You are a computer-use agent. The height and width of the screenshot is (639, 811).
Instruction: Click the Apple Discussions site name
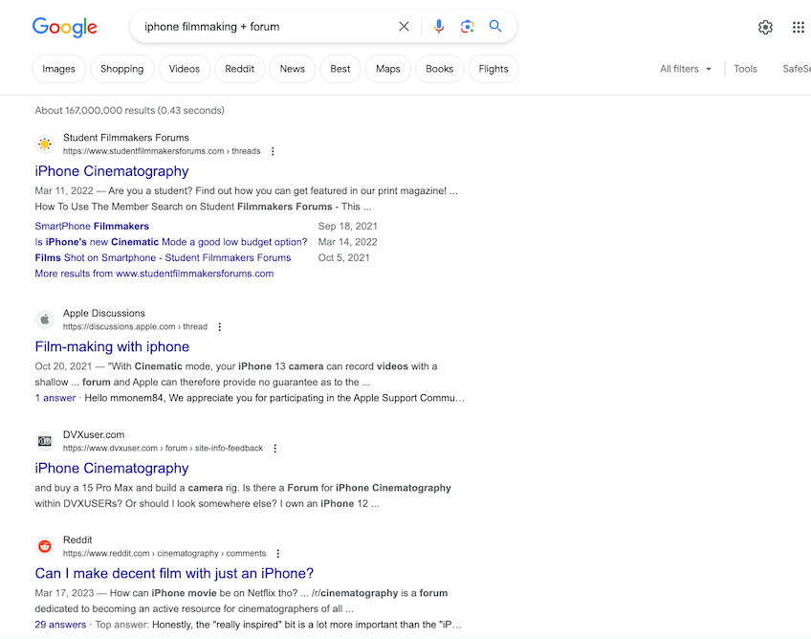coord(104,313)
